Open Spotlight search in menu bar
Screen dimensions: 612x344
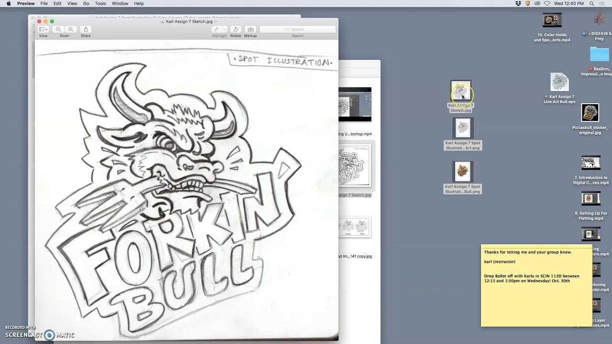pyautogui.click(x=592, y=3)
